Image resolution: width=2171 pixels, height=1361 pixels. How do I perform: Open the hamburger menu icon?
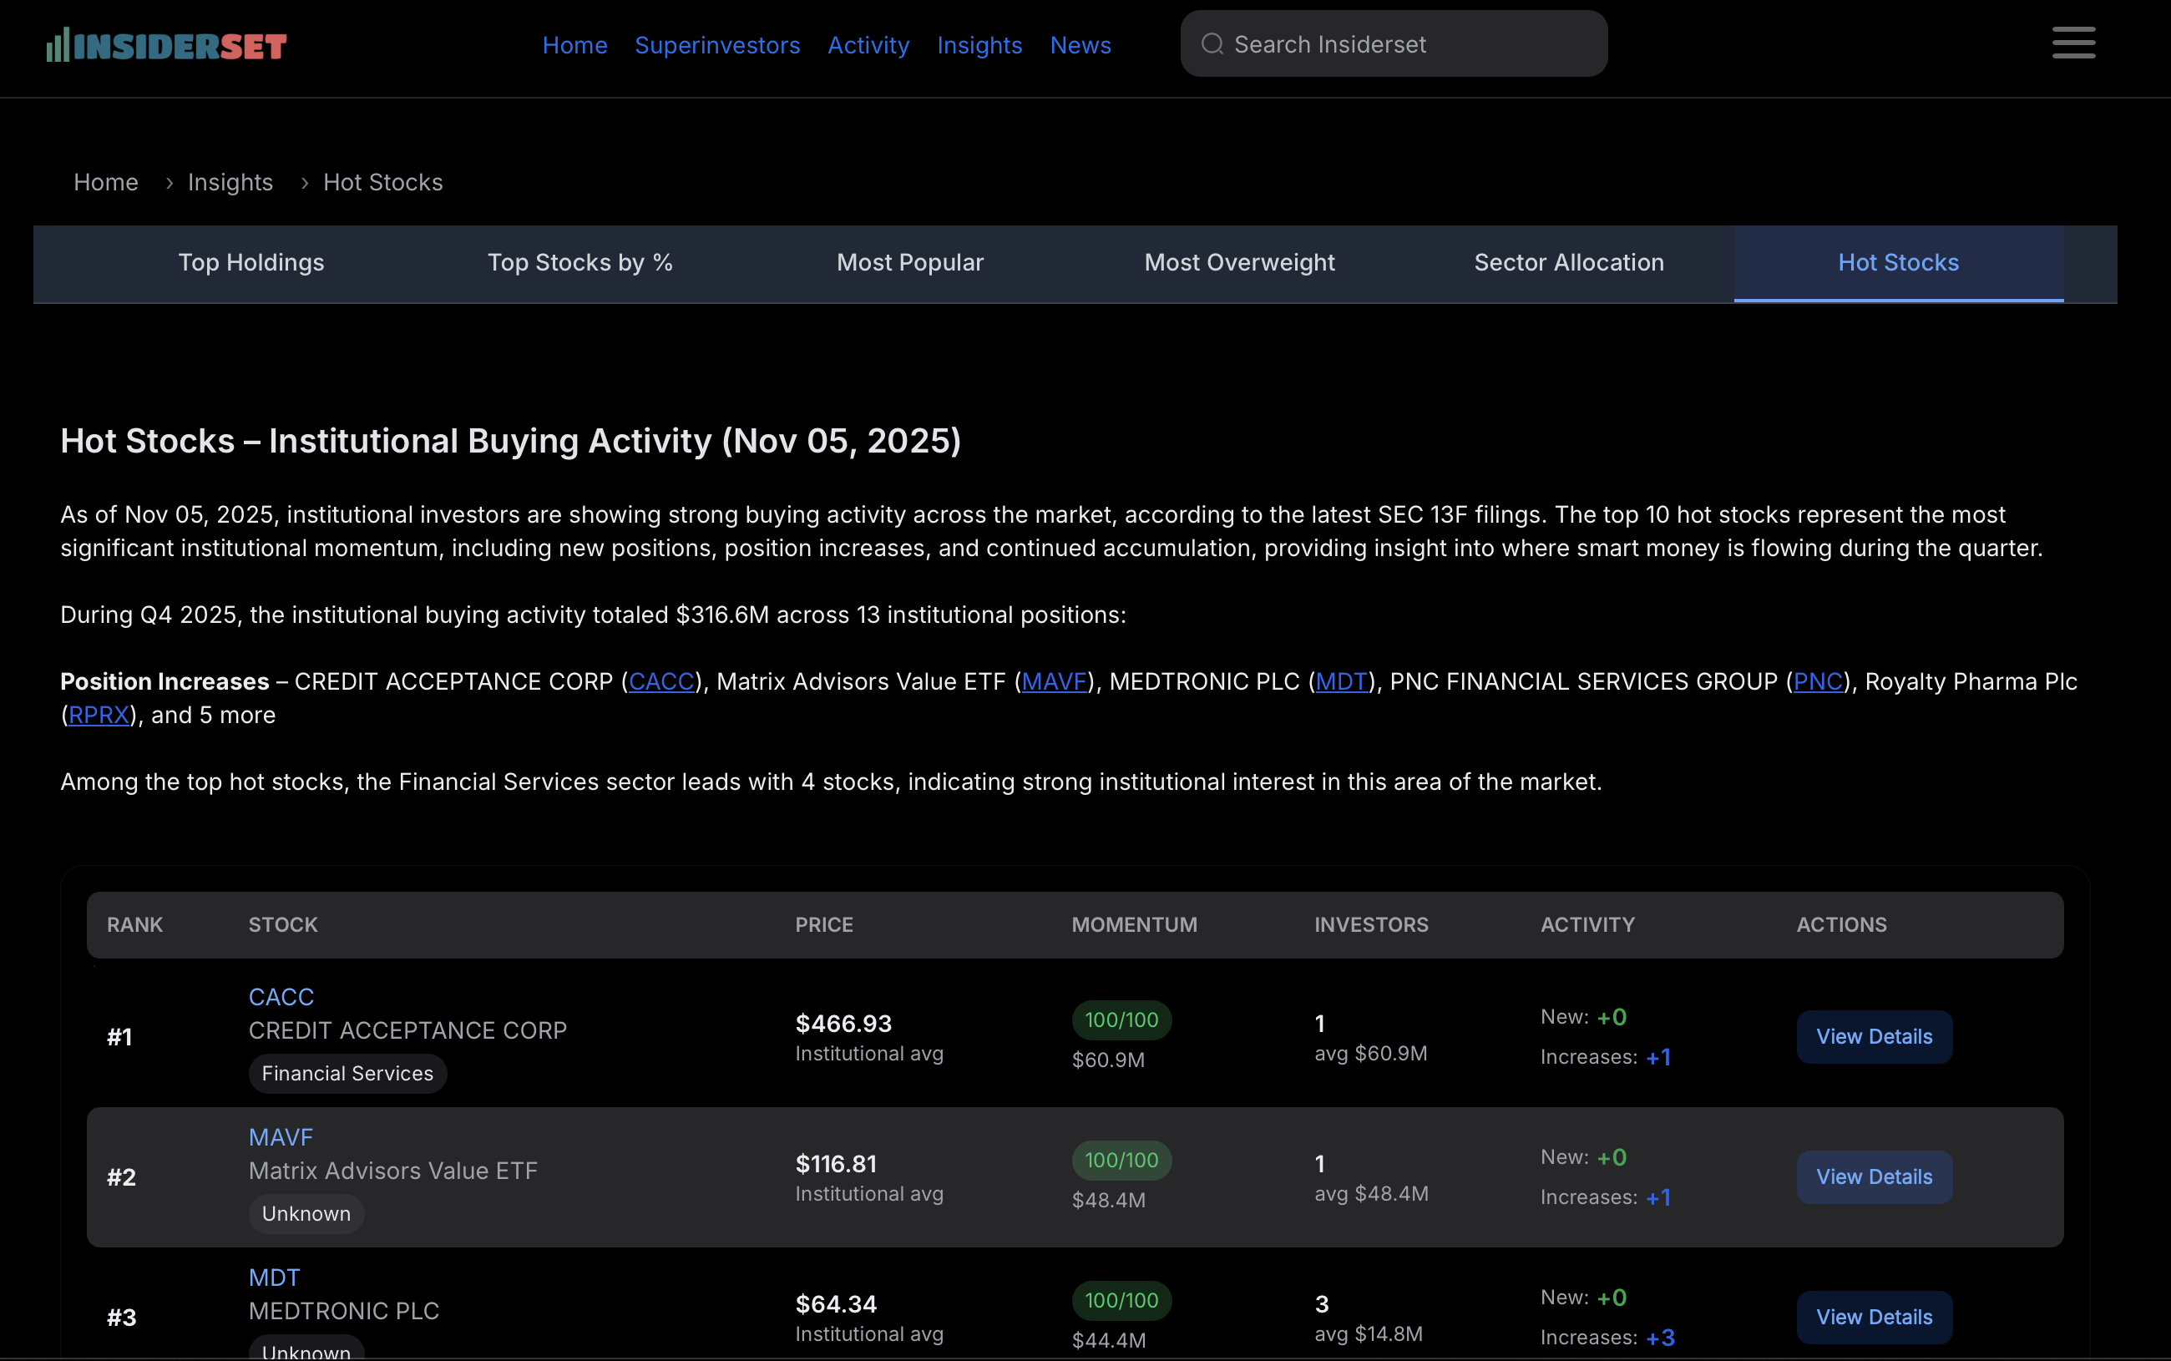pos(2073,43)
